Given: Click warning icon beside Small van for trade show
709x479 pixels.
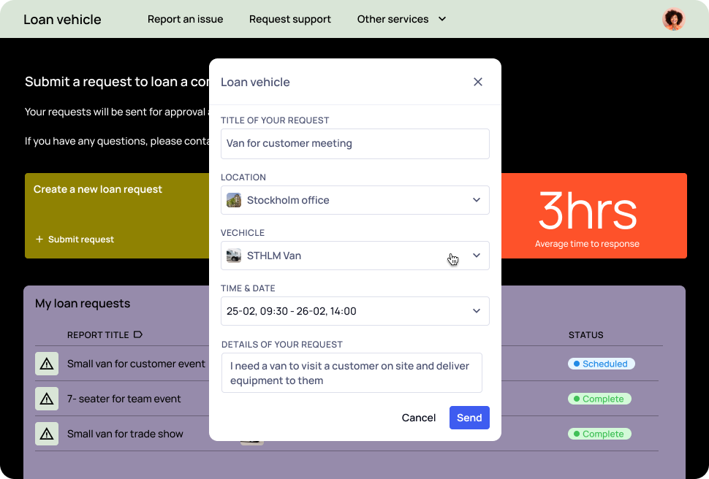Looking at the screenshot, I should [47, 434].
